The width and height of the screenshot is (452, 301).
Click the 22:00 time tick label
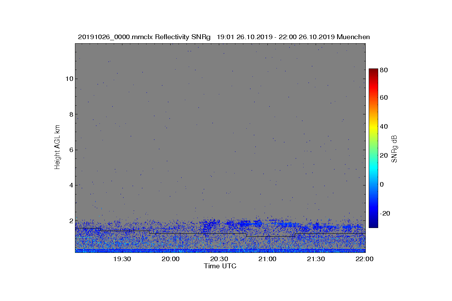(x=365, y=259)
